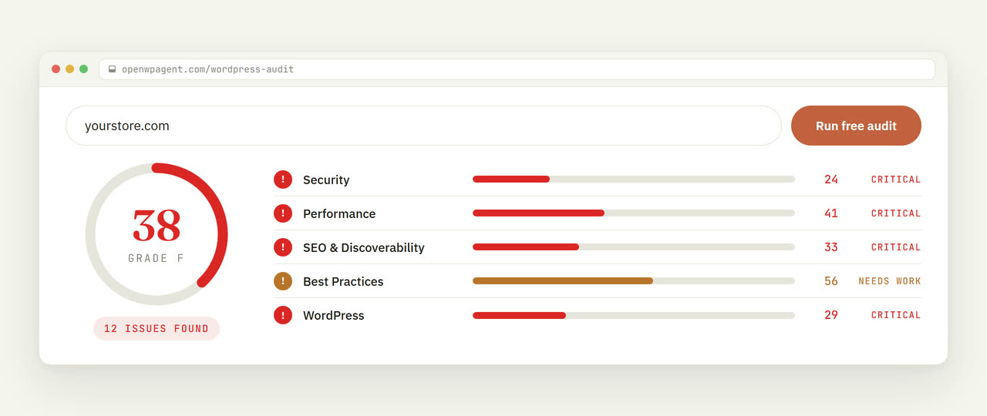Click the Best Practices warning icon
The image size is (987, 416).
(x=283, y=281)
